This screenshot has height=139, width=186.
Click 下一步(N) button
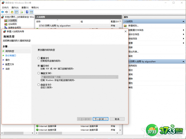(101, 119)
